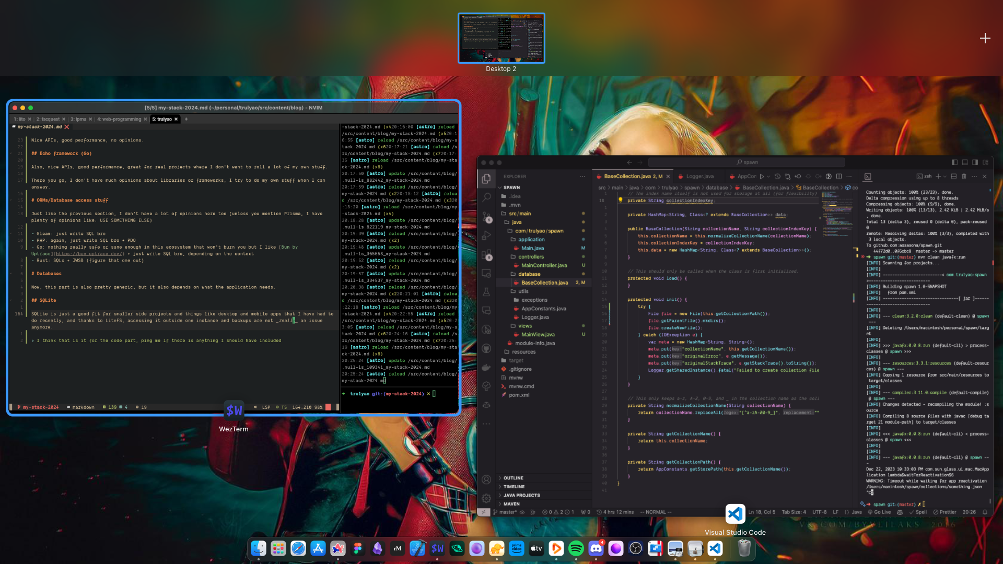Image resolution: width=1003 pixels, height=564 pixels.
Task: Open the Search view in VS Code activity bar
Action: point(486,197)
